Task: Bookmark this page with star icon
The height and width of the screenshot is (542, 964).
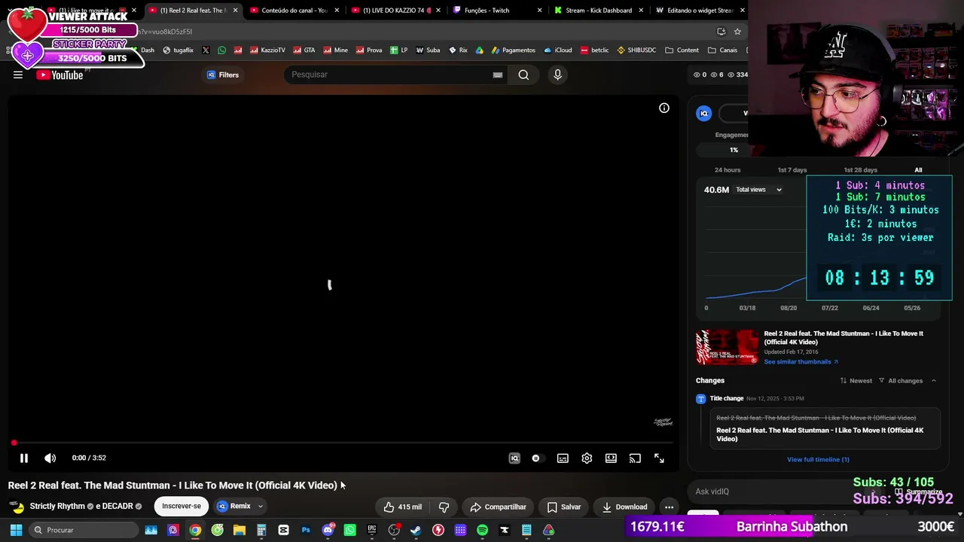Action: pos(737,32)
